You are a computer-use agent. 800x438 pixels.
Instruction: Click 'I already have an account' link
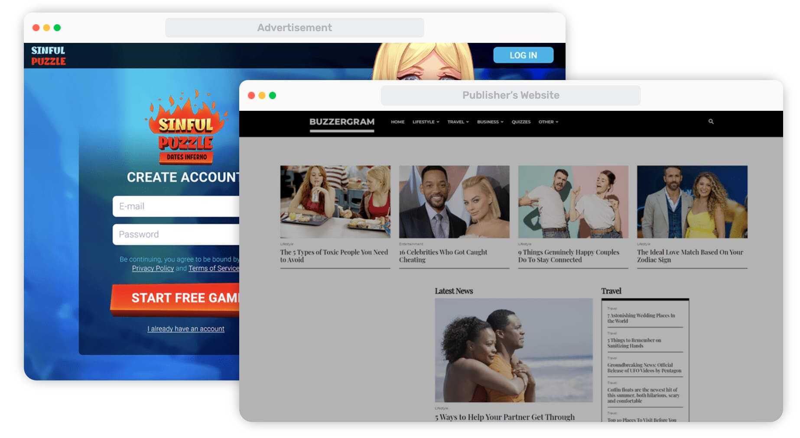click(x=186, y=329)
